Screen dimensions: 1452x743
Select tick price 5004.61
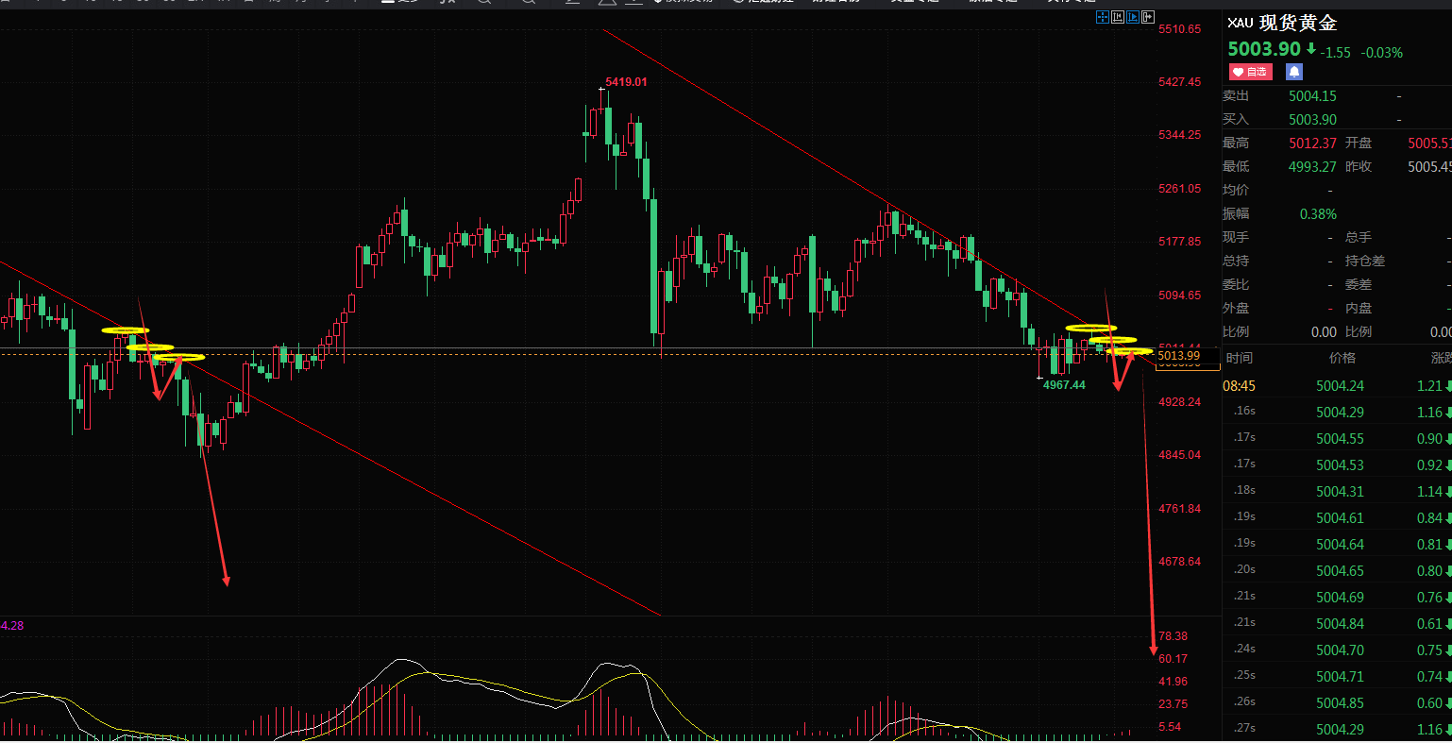1340,518
